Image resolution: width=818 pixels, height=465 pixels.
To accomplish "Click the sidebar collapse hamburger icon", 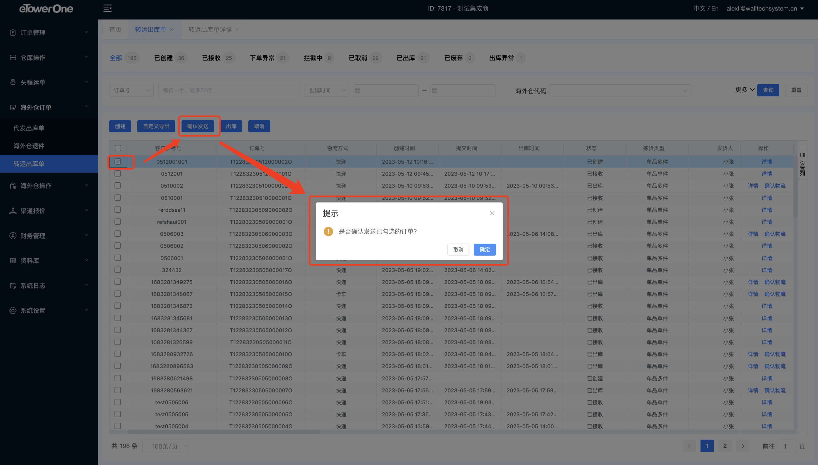I will tap(107, 8).
